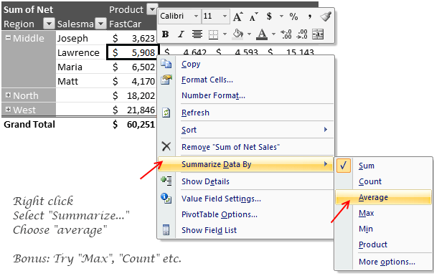Viewport: 434px width, 276px height.
Task: Click the Center align icon
Action: point(197,34)
